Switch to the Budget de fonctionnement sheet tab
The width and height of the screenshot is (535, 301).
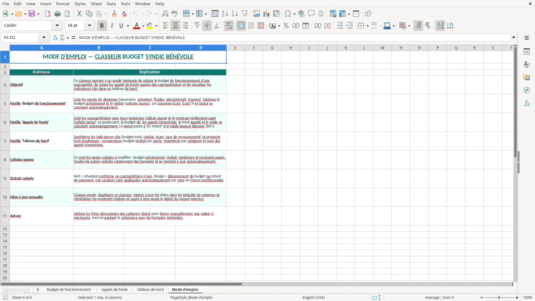pyautogui.click(x=69, y=289)
